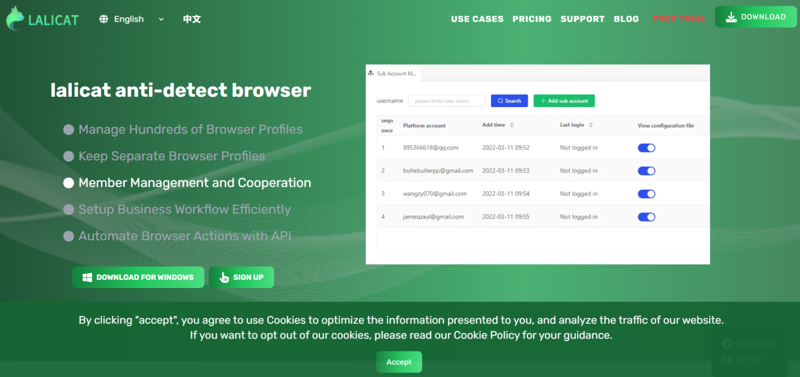Click the Windows icon on the download button
Screen dimensions: 800x377
pos(86,277)
